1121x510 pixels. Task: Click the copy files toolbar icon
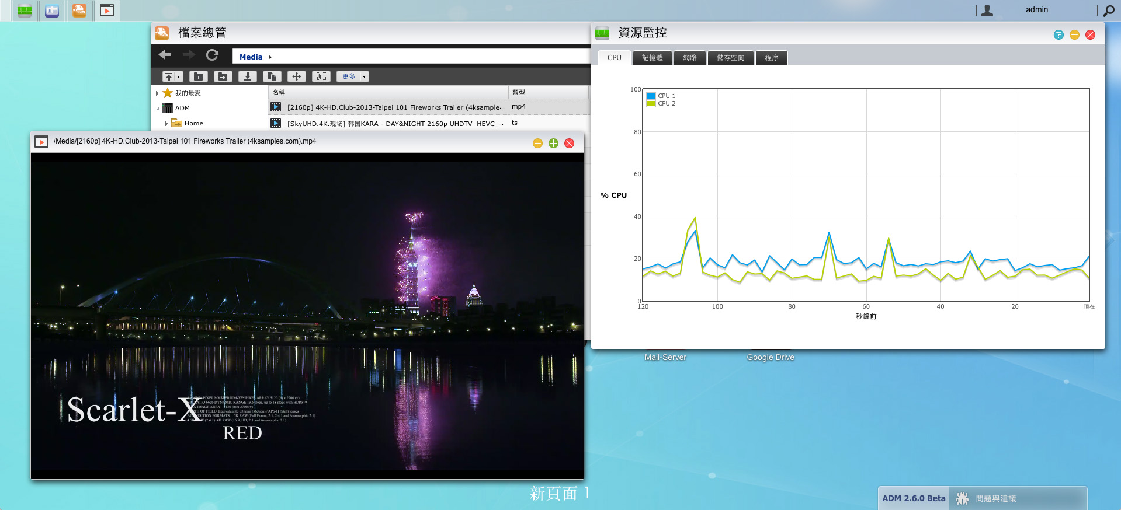tap(272, 76)
